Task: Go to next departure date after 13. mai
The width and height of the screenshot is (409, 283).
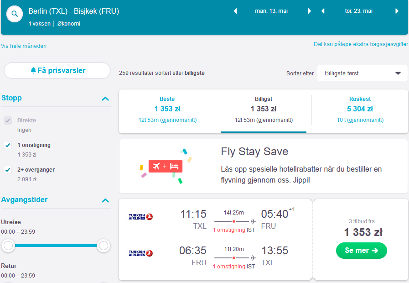Action: [309, 11]
